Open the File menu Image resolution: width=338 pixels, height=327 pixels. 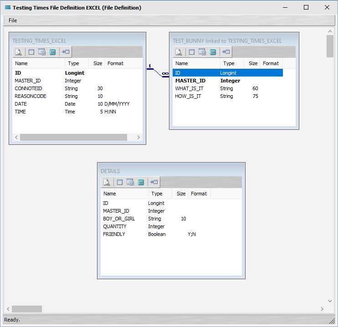pos(13,20)
